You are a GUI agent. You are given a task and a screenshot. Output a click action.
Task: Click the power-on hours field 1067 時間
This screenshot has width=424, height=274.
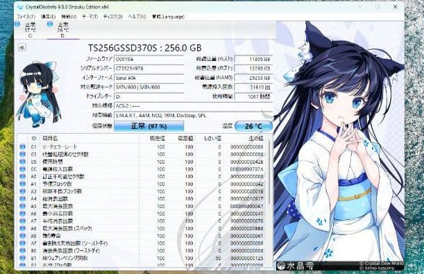click(253, 96)
